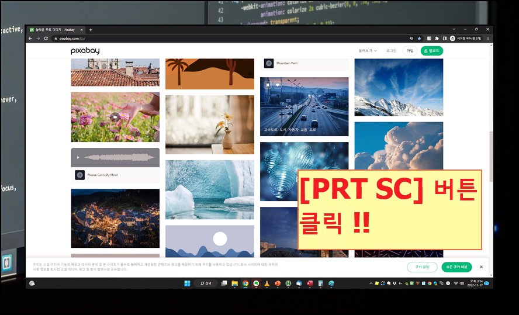Go forward in browser history

pos(38,39)
